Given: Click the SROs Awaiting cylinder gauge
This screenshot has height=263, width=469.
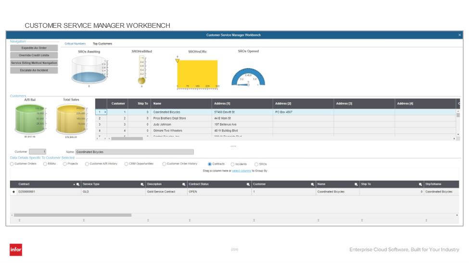Looking at the screenshot, I should click(x=89, y=70).
